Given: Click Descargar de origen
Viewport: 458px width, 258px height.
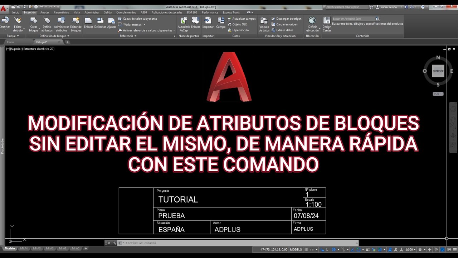Looking at the screenshot, I should [286, 19].
